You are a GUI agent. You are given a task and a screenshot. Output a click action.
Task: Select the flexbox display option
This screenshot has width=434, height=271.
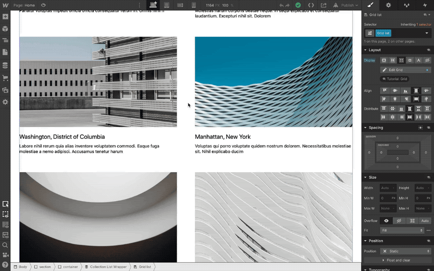click(x=392, y=60)
